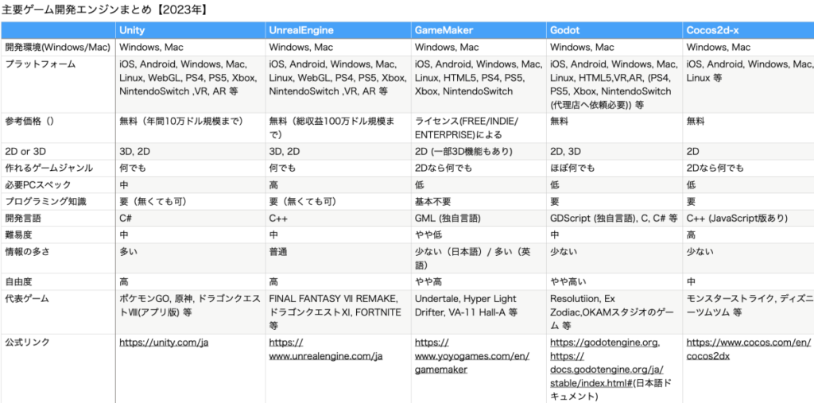Click the C# language cell for Unity
The width and height of the screenshot is (814, 403).
[x=190, y=218]
